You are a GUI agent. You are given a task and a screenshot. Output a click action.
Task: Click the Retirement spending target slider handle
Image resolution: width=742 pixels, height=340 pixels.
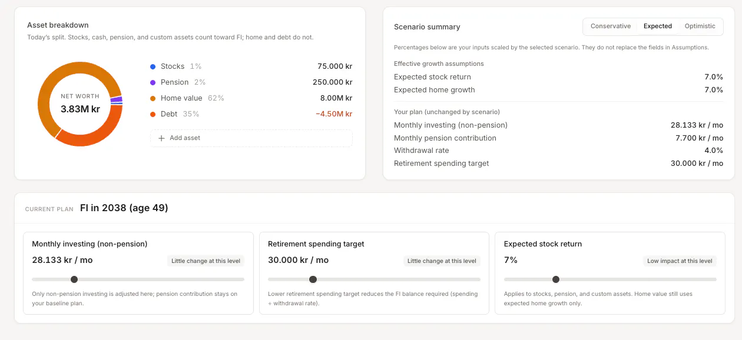(x=313, y=279)
